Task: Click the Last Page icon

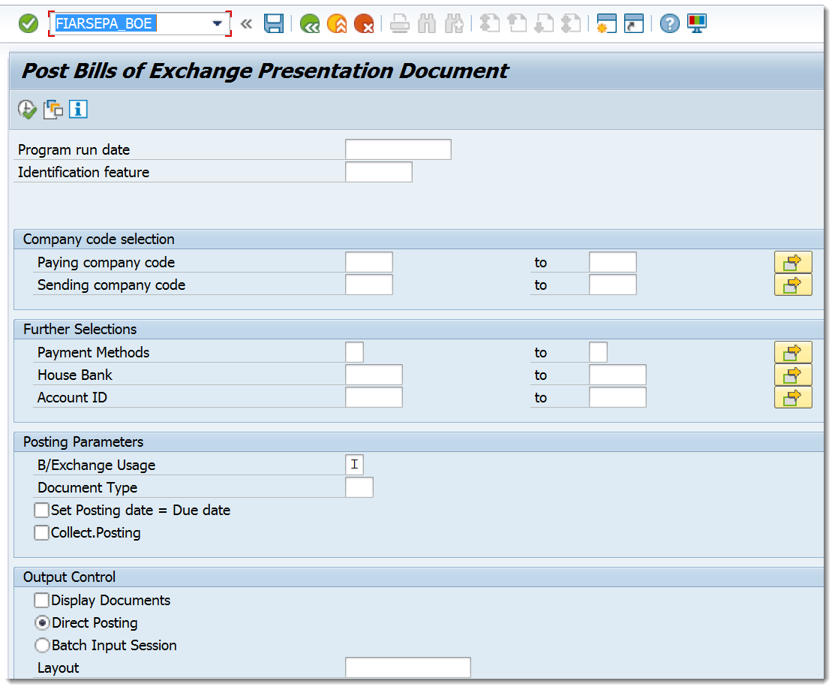Action: click(571, 23)
